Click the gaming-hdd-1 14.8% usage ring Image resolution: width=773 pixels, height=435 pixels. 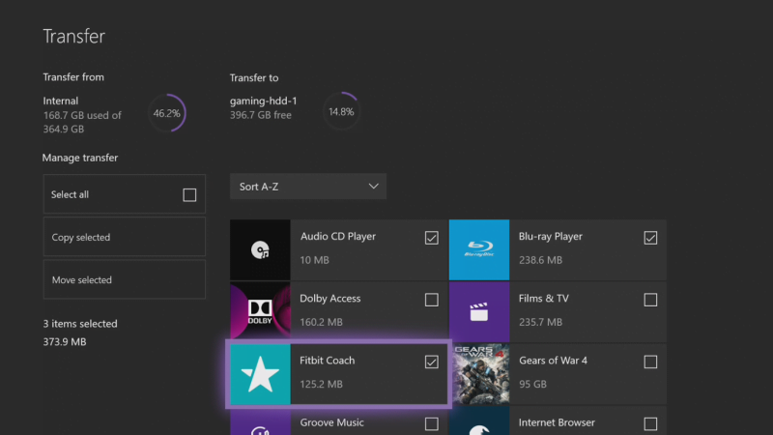coord(341,111)
